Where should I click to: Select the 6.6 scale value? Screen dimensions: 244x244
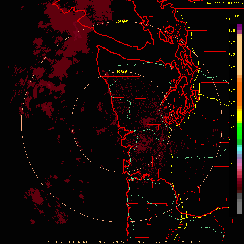[x=232, y=79]
